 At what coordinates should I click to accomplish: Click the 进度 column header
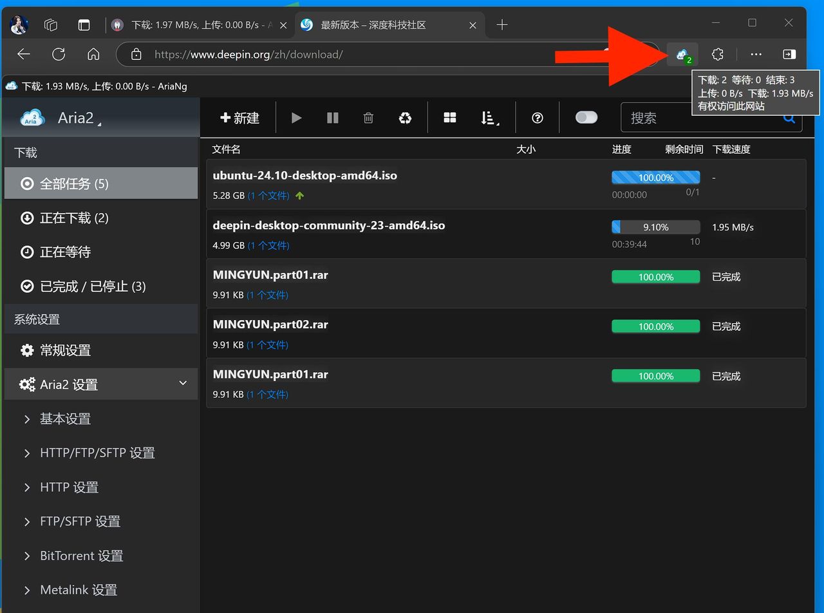tap(622, 149)
